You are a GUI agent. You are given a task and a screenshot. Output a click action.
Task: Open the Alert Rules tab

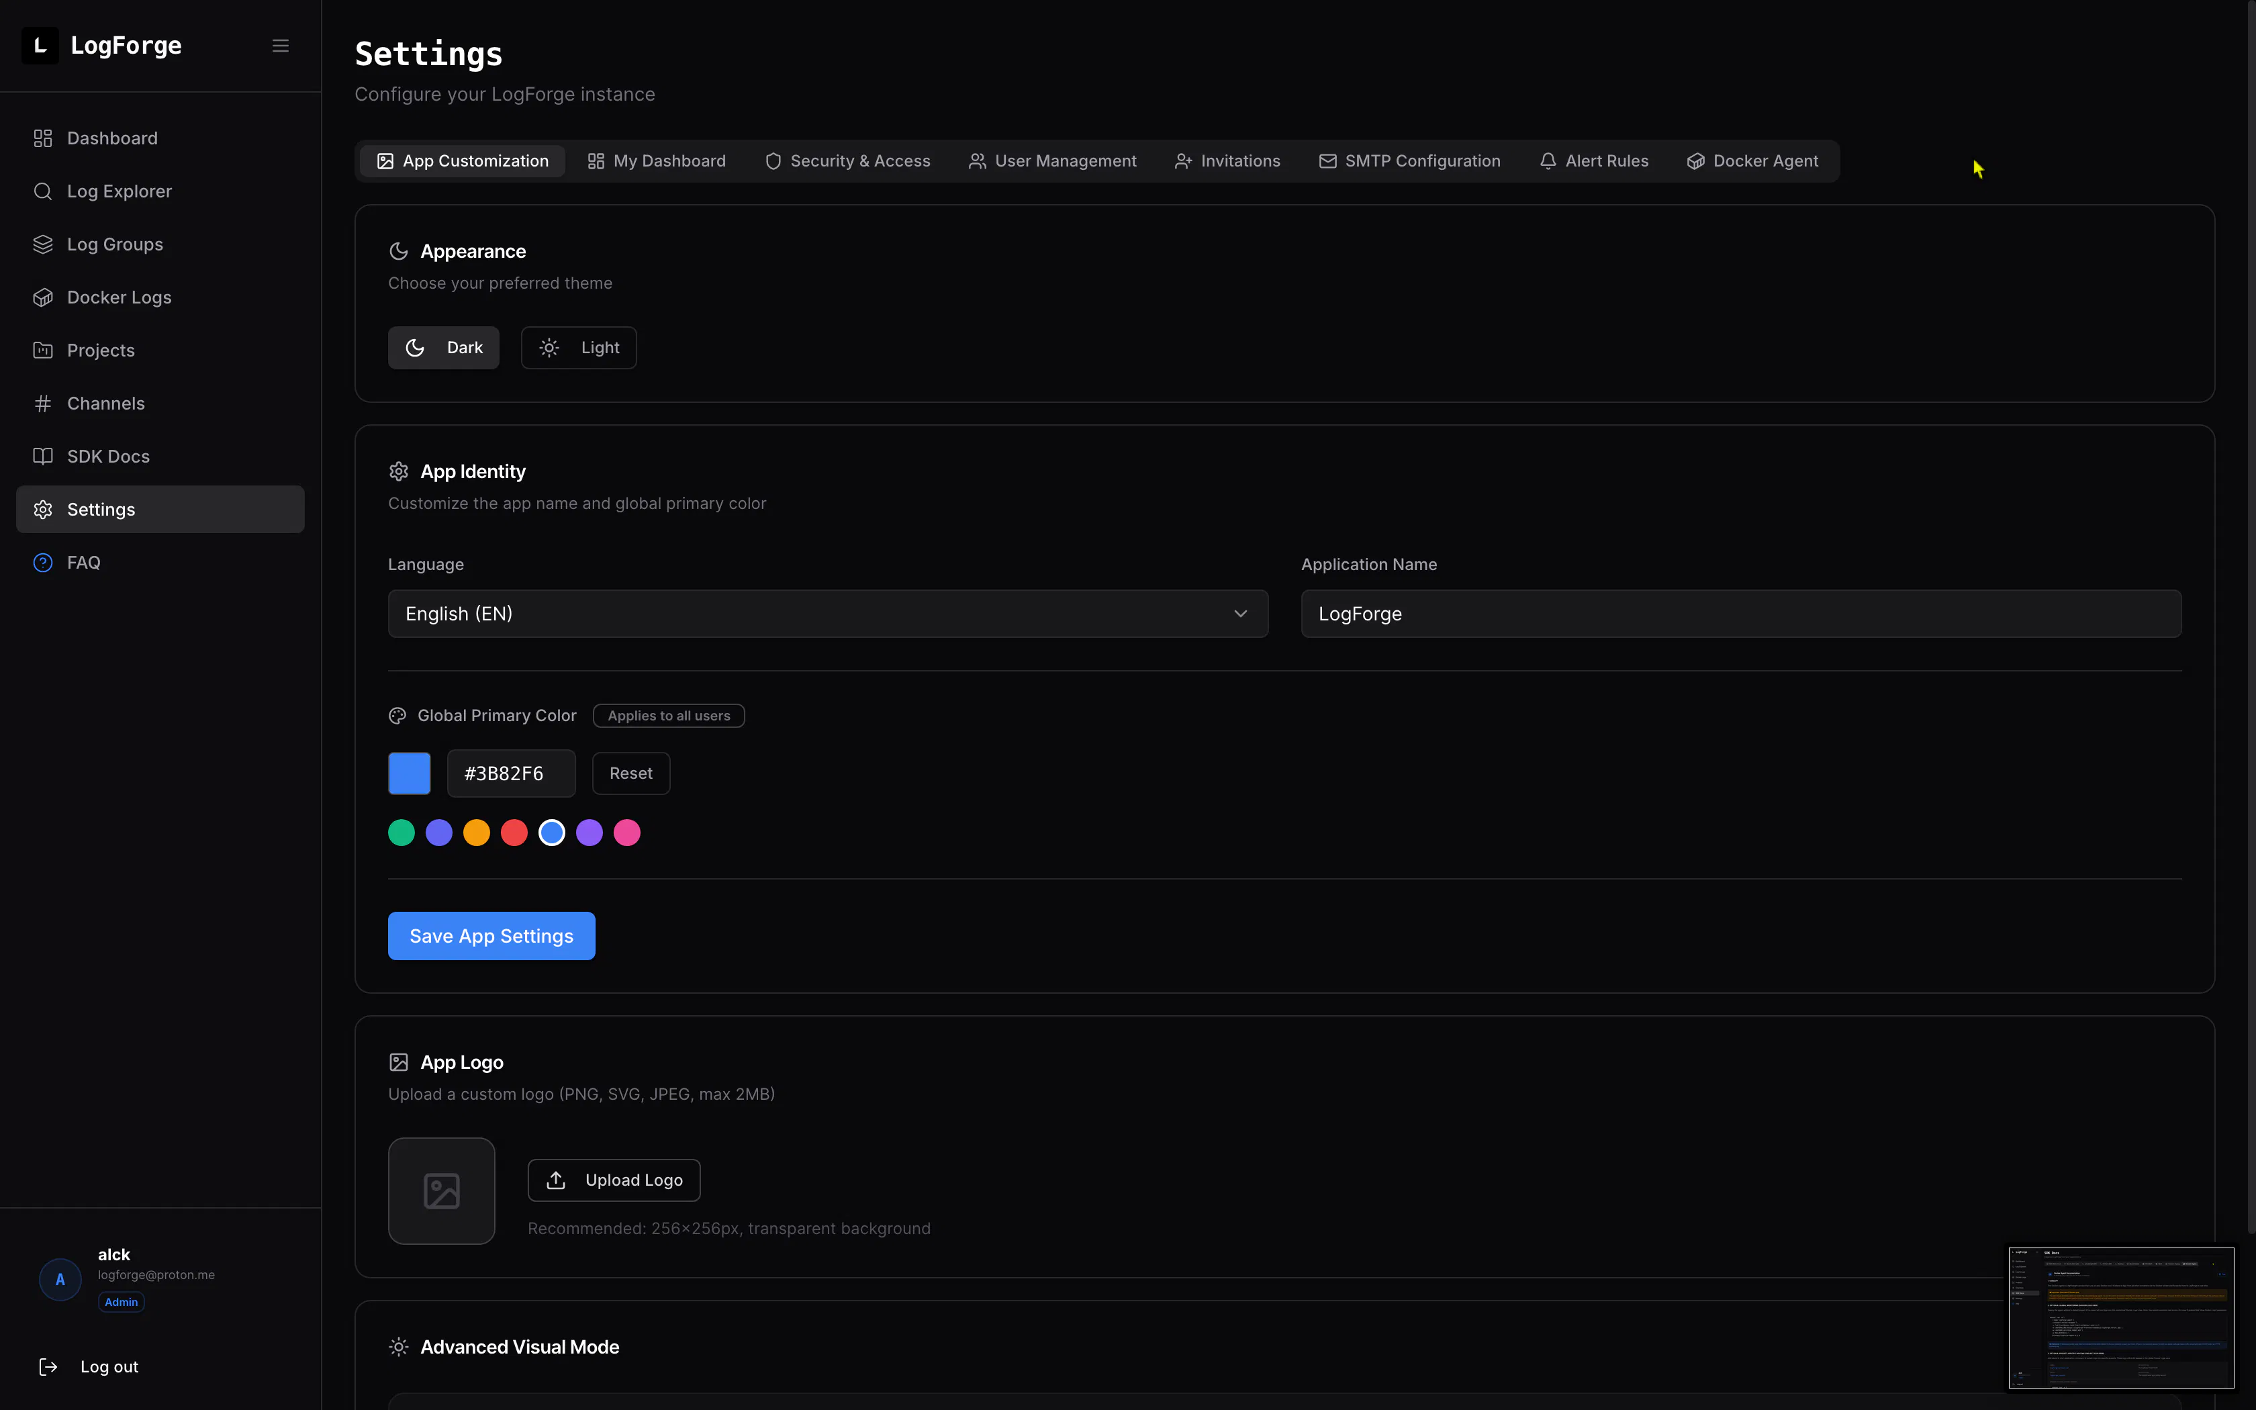point(1594,161)
